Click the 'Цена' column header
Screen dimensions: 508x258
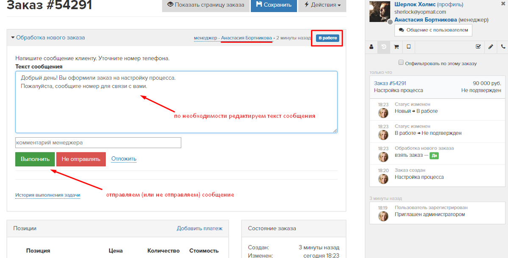(116, 250)
